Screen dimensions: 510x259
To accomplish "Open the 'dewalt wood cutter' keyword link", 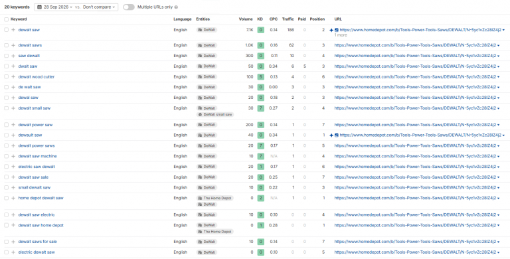I will 37,77.
